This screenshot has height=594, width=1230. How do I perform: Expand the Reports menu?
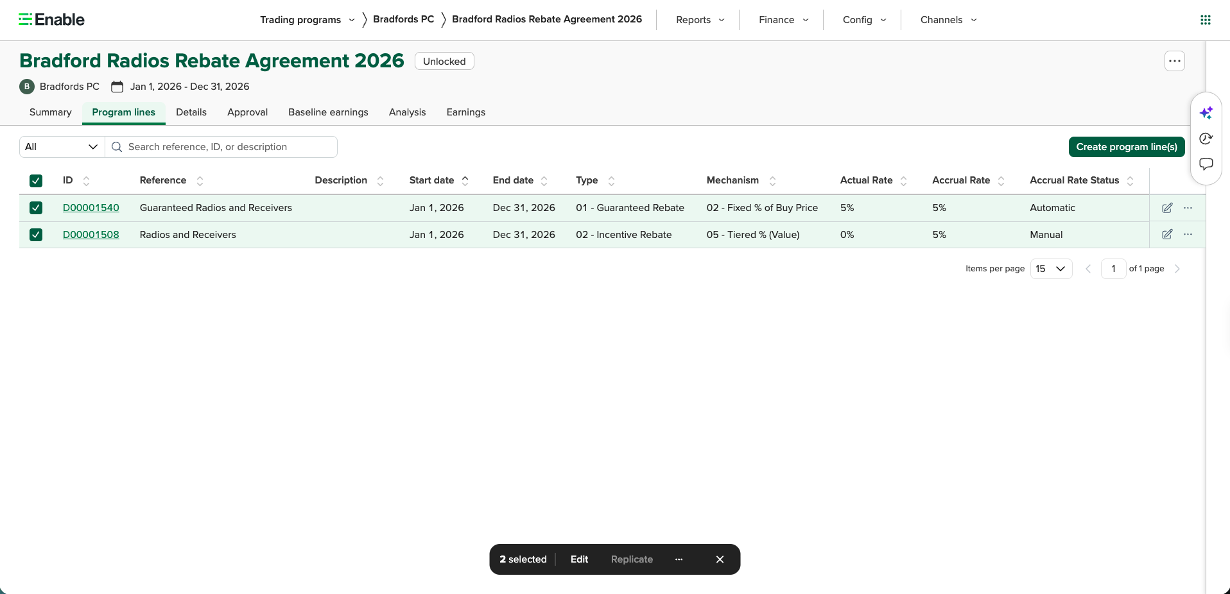click(700, 20)
